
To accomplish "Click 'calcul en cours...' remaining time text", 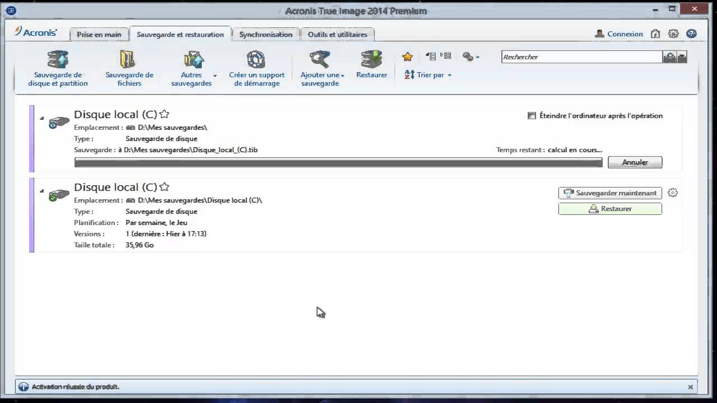I will (x=575, y=150).
